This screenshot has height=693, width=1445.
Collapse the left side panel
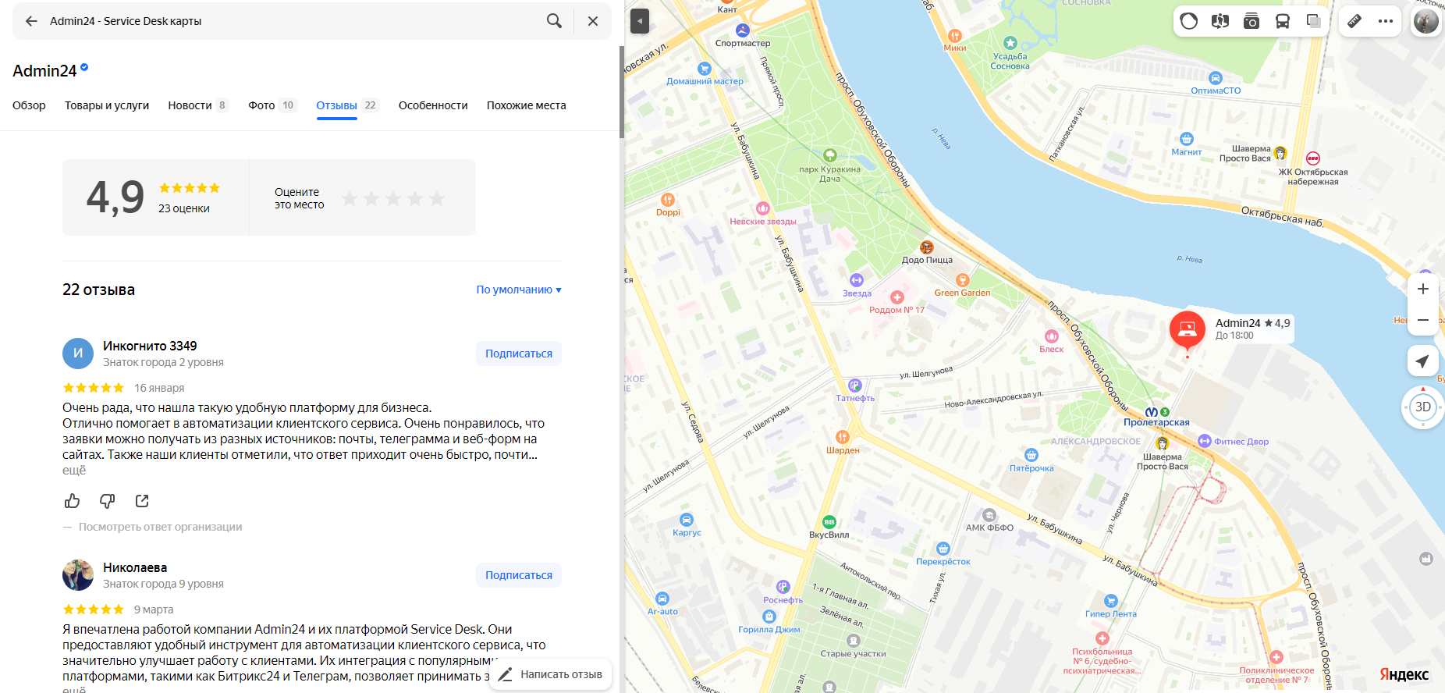tap(640, 21)
